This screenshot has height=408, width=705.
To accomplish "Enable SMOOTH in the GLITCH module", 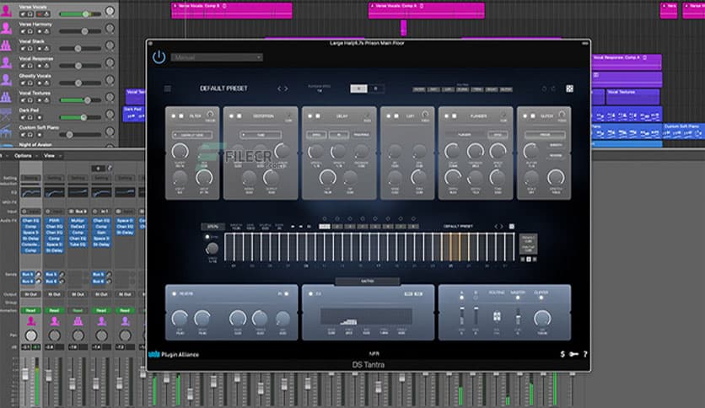I will (556, 145).
